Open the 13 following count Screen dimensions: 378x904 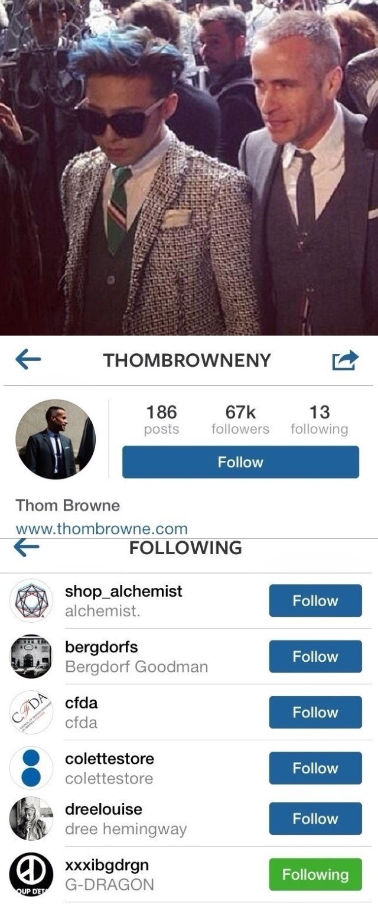320,420
